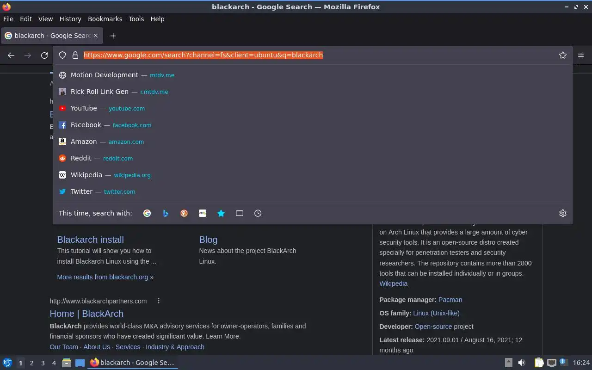Search with Bing one-off icon
This screenshot has width=592, height=370.
point(166,213)
